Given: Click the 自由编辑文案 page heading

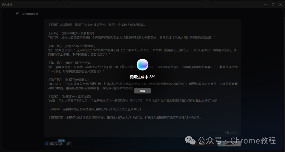Looking at the screenshot, I should coord(30,14).
